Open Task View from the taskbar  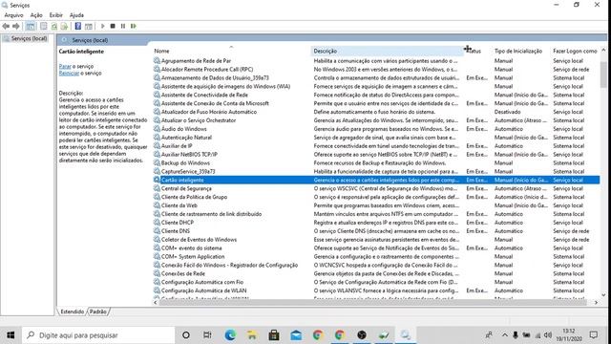(x=207, y=335)
